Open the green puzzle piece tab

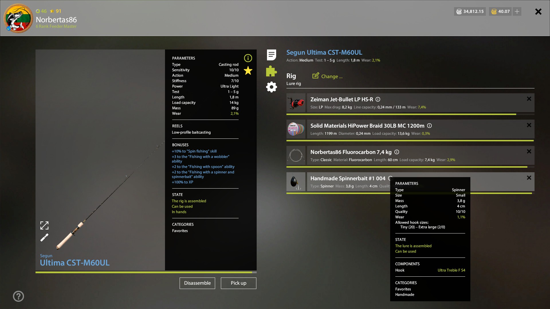[271, 71]
